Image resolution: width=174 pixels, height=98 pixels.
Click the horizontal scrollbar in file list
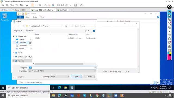(x=59, y=64)
